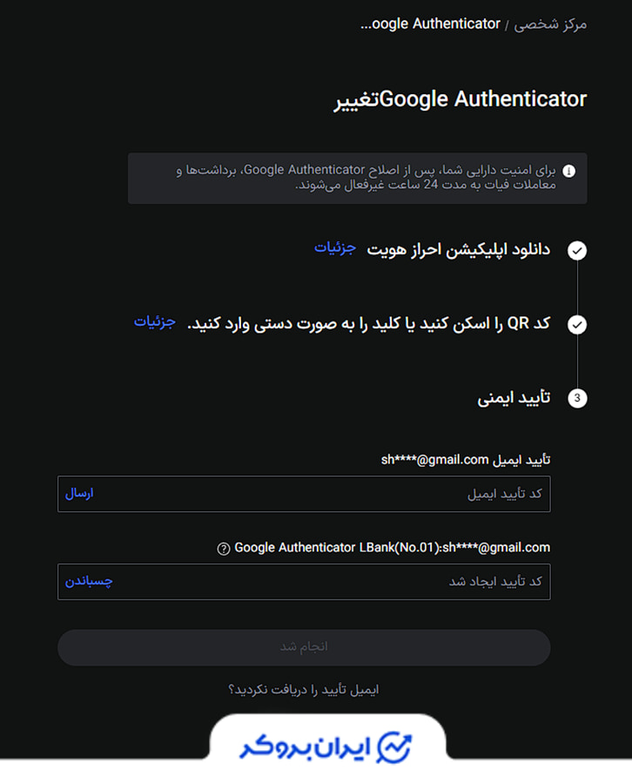Click the checkmark icon for the QR scan step

[577, 325]
